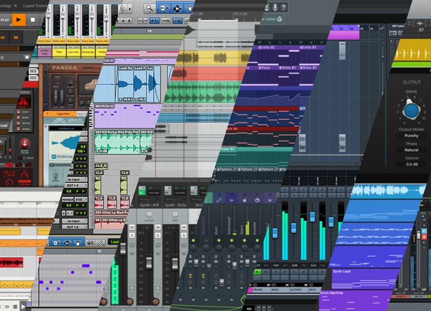Click the speaker icon in the lower piano-roll toolbar

click(x=90, y=243)
